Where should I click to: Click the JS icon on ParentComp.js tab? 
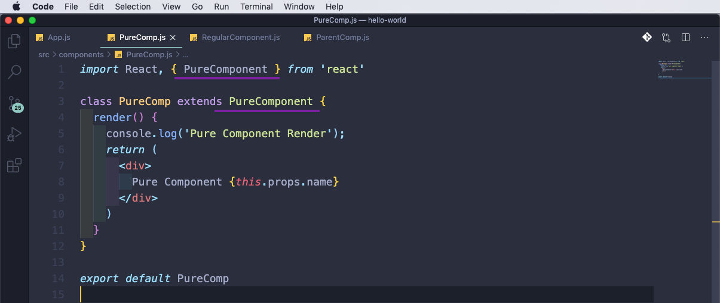[308, 38]
